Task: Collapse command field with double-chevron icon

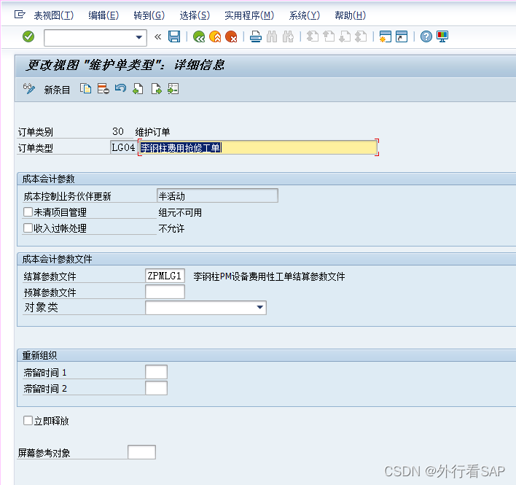Action: [158, 37]
